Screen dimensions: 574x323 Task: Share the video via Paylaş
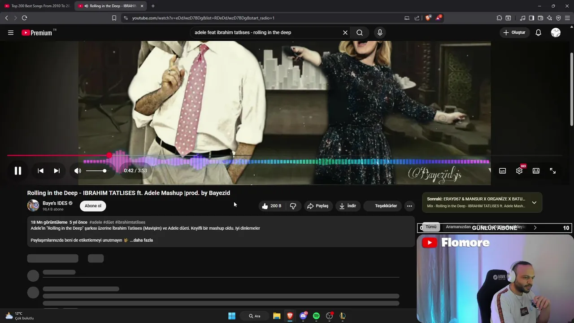tap(317, 206)
